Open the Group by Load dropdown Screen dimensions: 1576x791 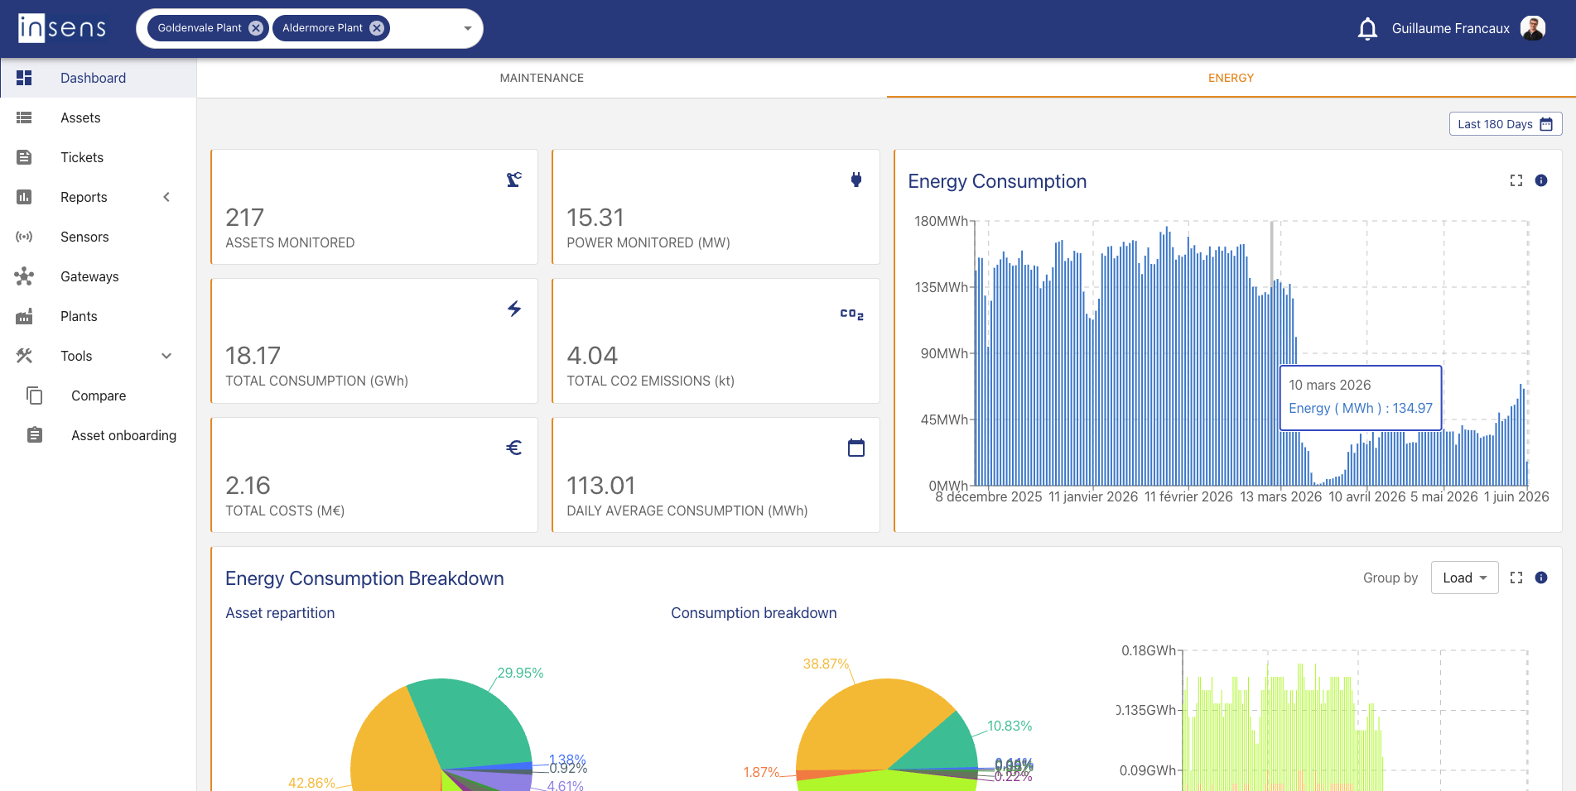1464,578
